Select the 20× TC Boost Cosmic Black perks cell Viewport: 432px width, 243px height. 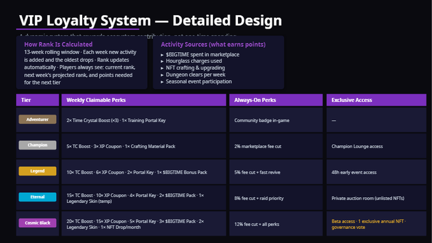[x=144, y=224]
